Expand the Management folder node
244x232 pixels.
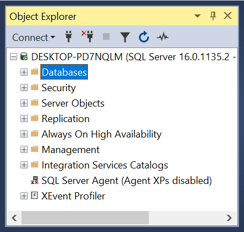point(24,150)
